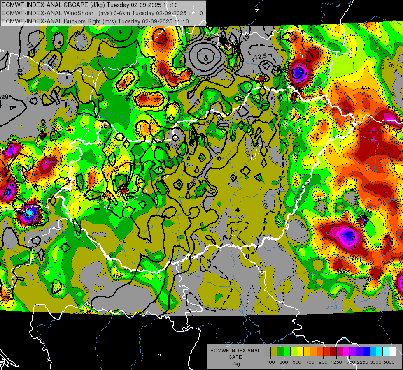Pick the white swatch above 5000
The width and height of the screenshot is (403, 370).
click(x=392, y=352)
